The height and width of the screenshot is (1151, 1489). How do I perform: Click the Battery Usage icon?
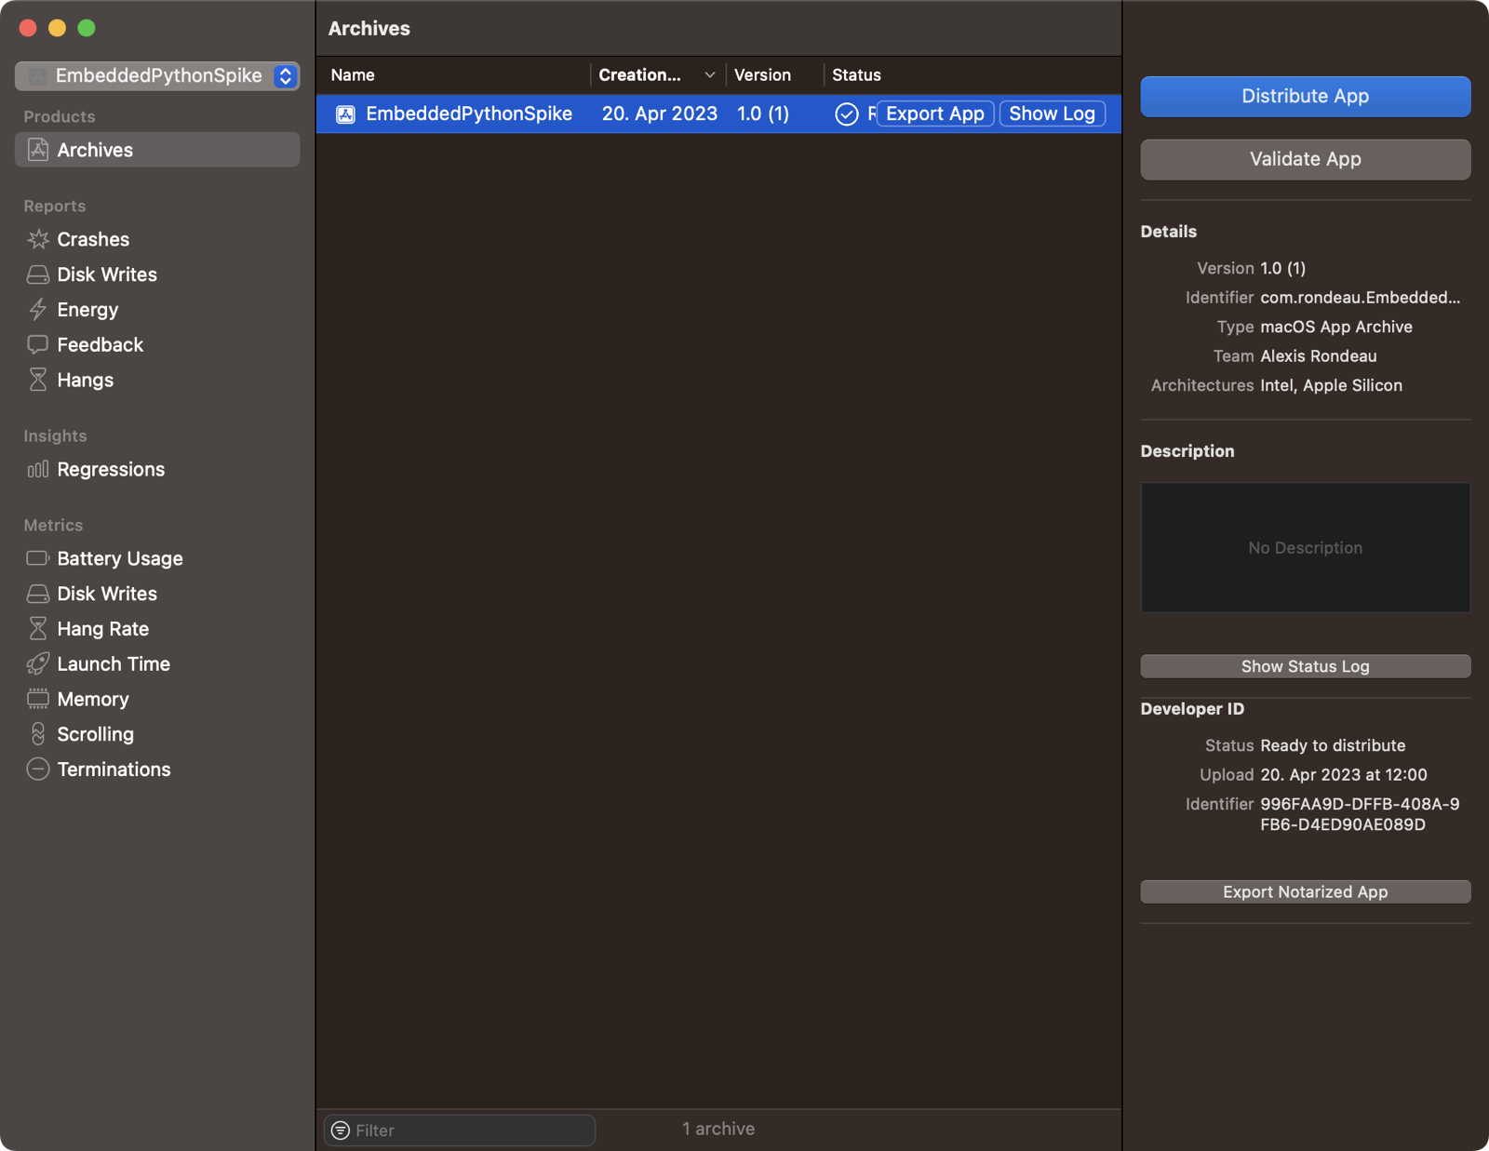coord(38,558)
